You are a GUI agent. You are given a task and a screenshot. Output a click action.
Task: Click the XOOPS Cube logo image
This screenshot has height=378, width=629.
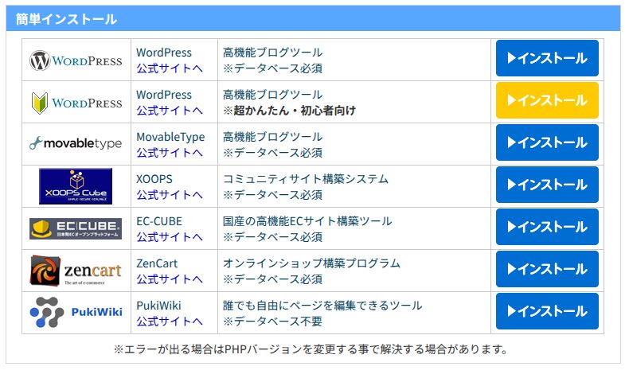click(76, 186)
